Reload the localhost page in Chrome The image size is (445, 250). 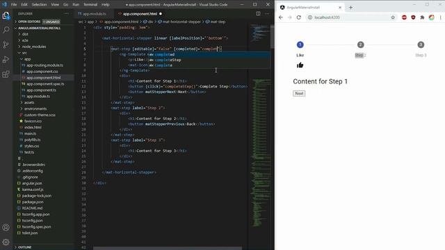pos(298,17)
